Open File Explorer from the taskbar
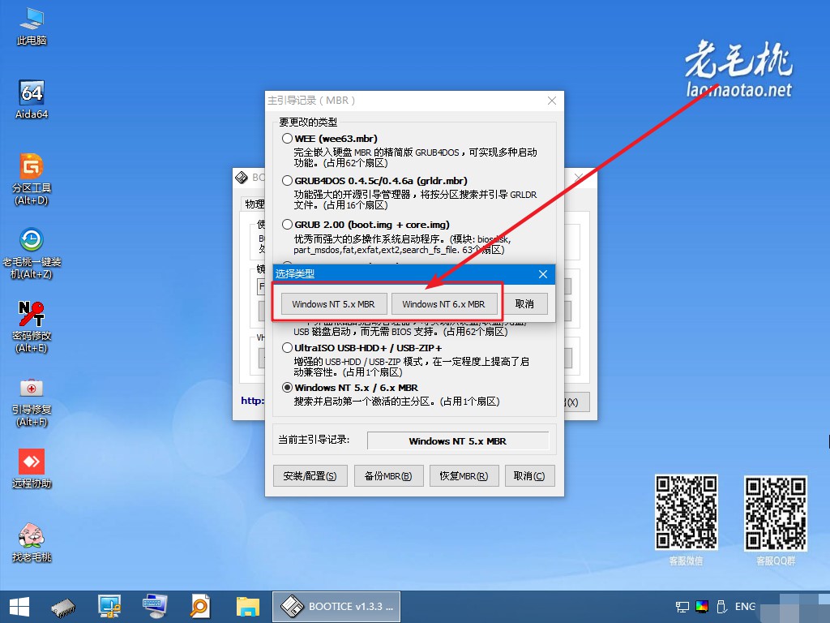The image size is (830, 623). [x=248, y=607]
